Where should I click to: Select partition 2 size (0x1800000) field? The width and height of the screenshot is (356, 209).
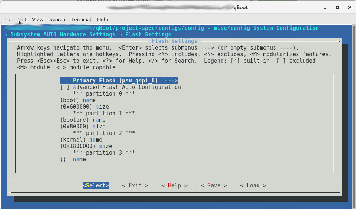(x=86, y=146)
